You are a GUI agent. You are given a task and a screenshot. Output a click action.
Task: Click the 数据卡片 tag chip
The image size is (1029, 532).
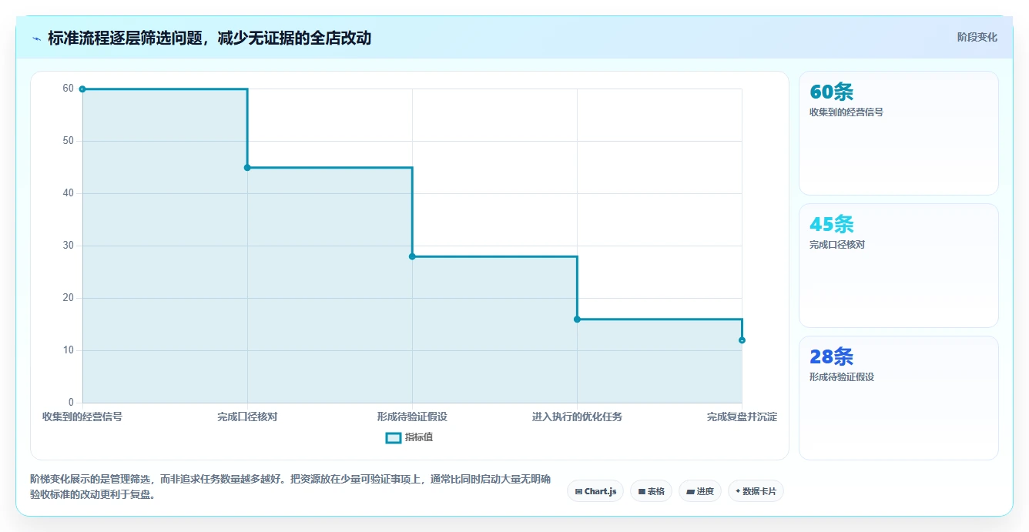click(756, 491)
